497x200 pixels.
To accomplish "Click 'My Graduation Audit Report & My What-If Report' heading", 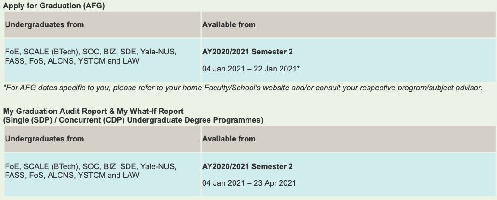I will 94,111.
